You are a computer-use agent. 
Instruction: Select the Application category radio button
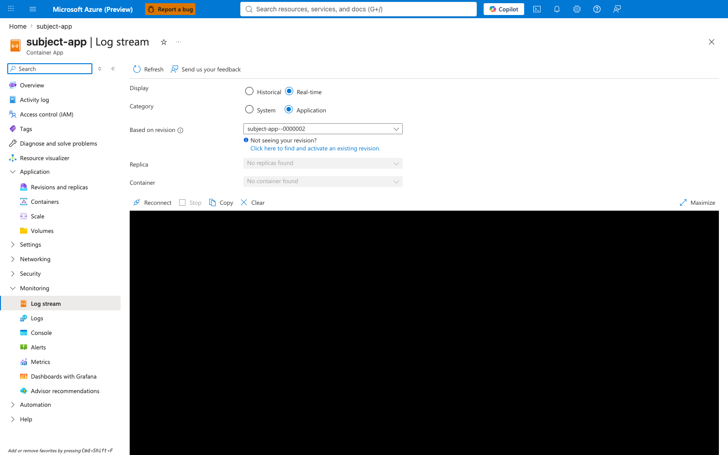coord(288,109)
